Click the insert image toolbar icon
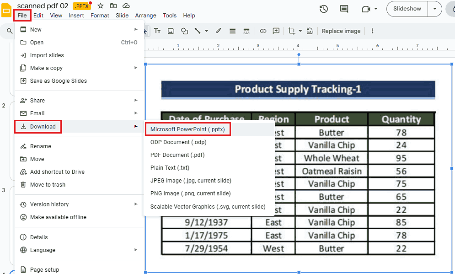Screen dimensions: 455x274 point(171,31)
